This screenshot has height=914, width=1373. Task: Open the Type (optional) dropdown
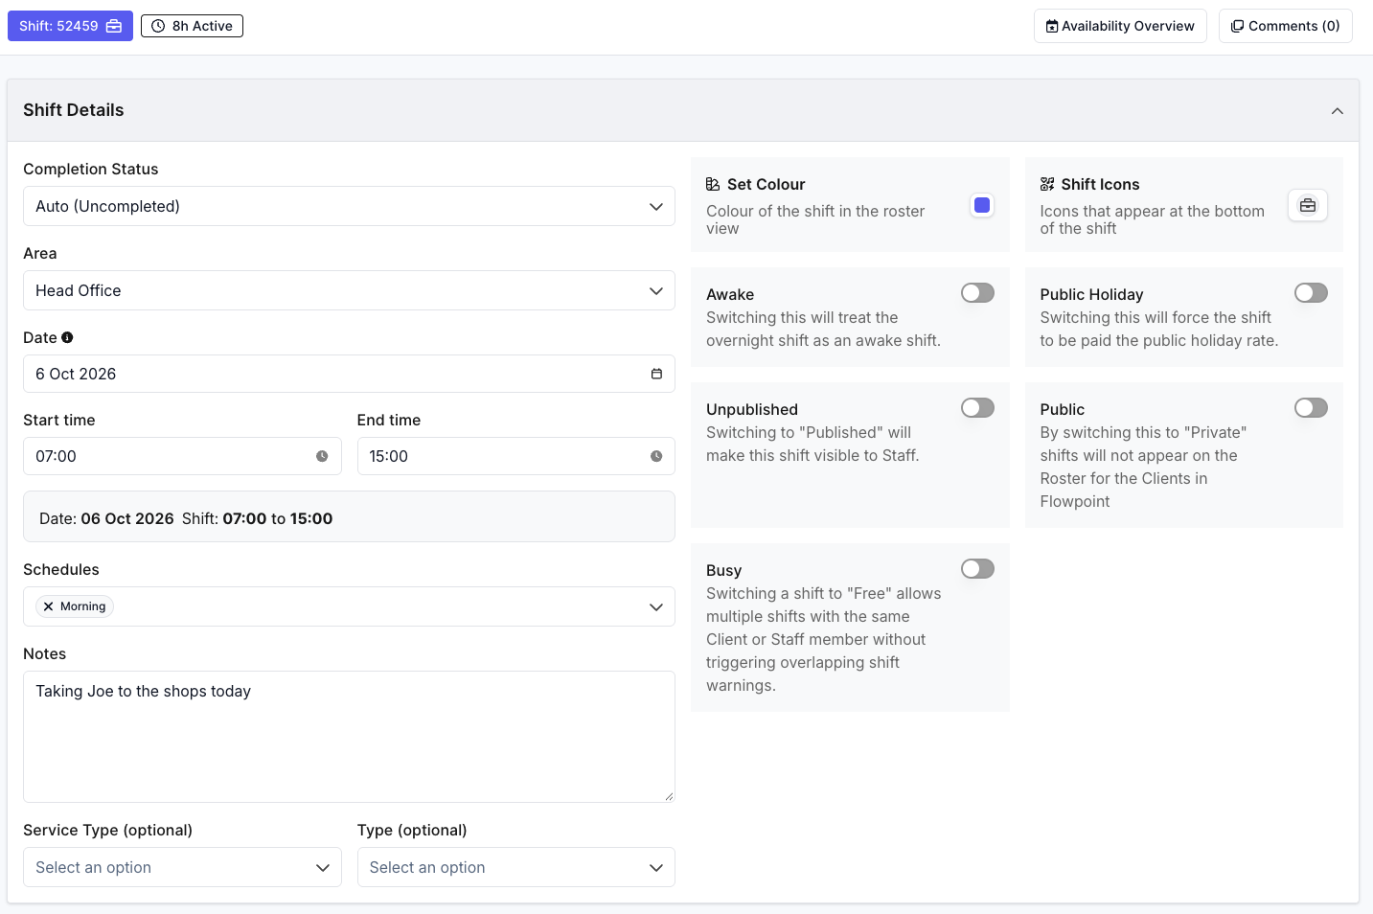pyautogui.click(x=515, y=867)
